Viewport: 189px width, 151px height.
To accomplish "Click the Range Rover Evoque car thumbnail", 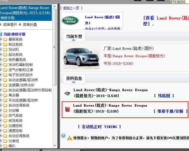I will [x=81, y=57].
